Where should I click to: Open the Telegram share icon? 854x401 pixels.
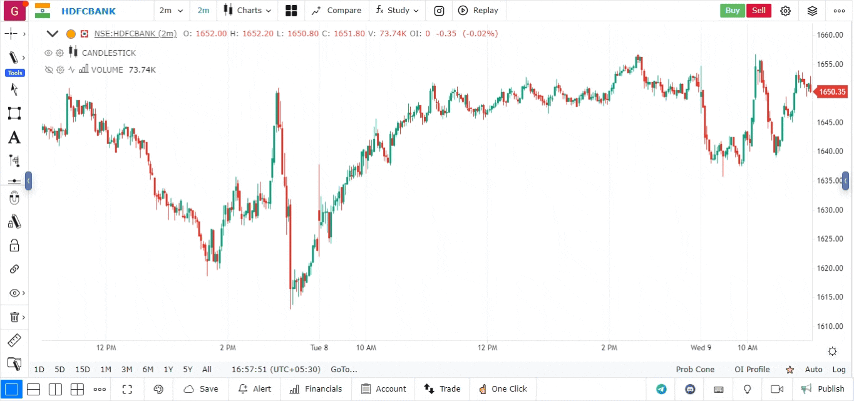pyautogui.click(x=661, y=389)
